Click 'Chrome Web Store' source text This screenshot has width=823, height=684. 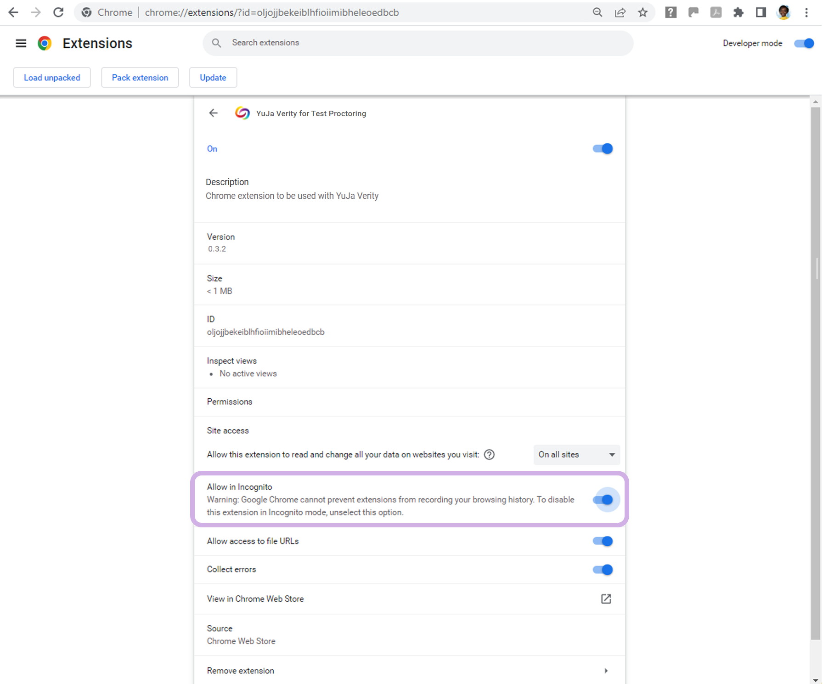tap(241, 641)
